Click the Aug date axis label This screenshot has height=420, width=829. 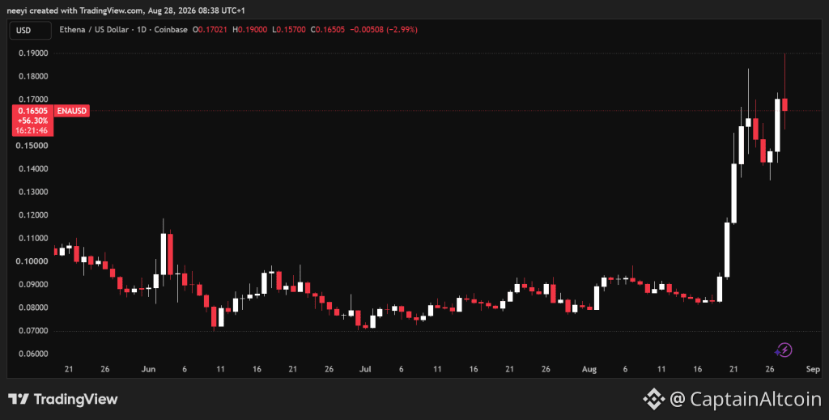click(589, 369)
